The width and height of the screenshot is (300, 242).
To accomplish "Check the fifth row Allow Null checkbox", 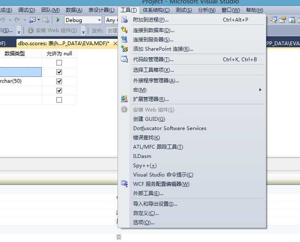I will (x=59, y=100).
